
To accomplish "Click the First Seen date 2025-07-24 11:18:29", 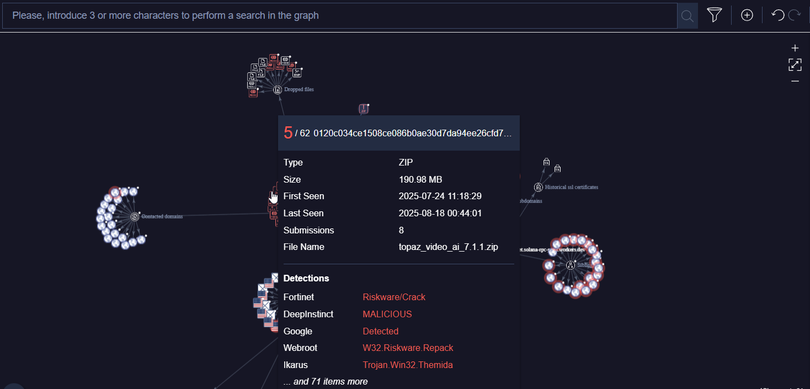I will coord(440,196).
